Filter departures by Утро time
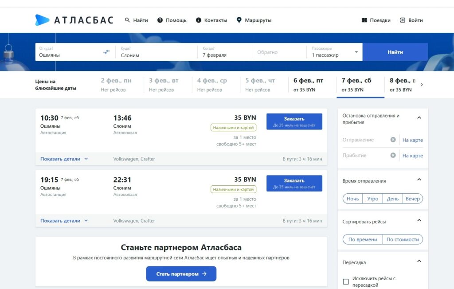The height and width of the screenshot is (289, 454). [x=372, y=199]
